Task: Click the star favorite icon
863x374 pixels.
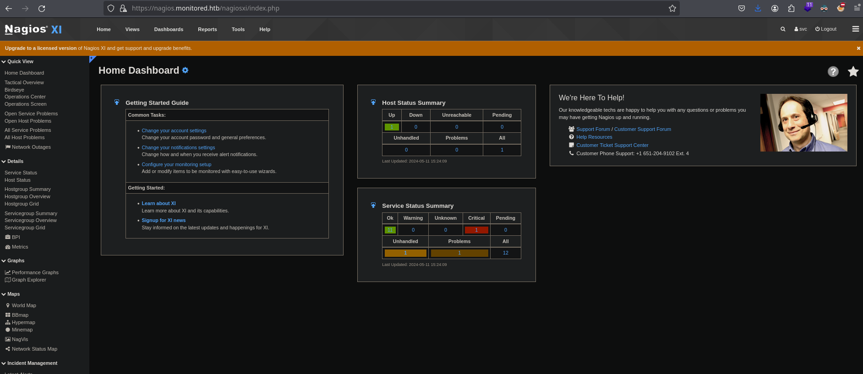Action: tap(853, 71)
